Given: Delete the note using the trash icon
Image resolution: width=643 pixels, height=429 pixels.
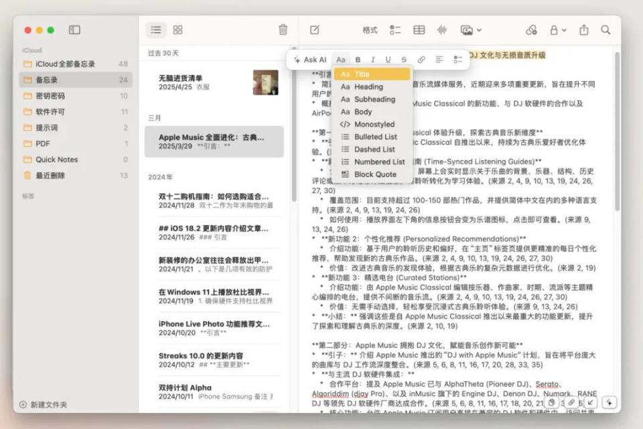Looking at the screenshot, I should (x=282, y=29).
